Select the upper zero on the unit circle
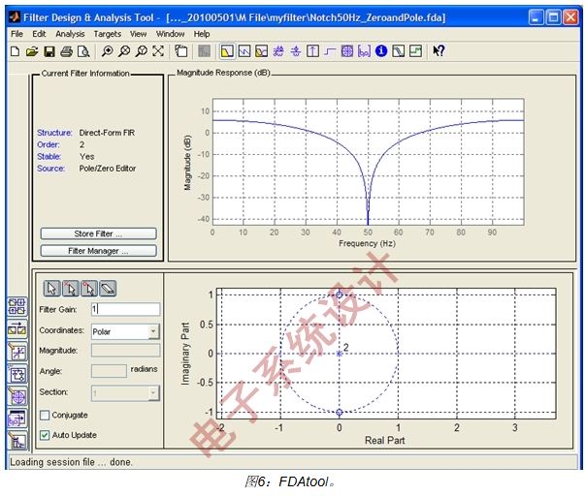This screenshot has height=496, width=585. coord(340,294)
